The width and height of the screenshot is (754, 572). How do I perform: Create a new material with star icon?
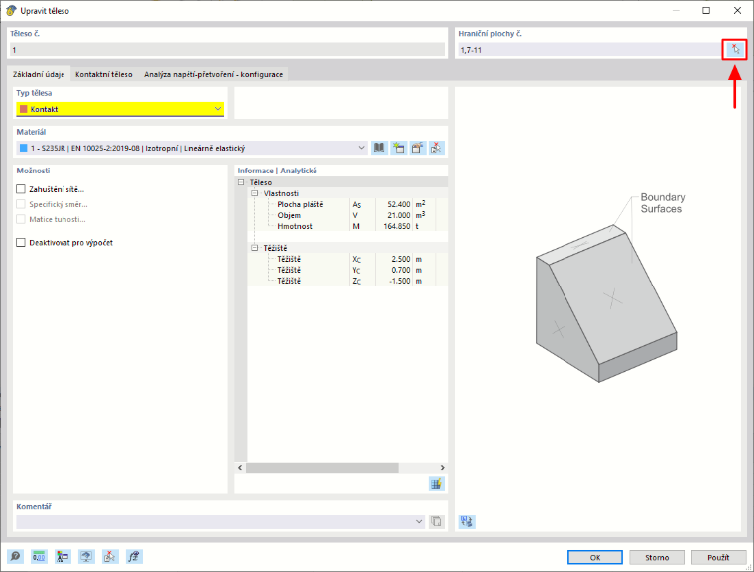[x=398, y=148]
